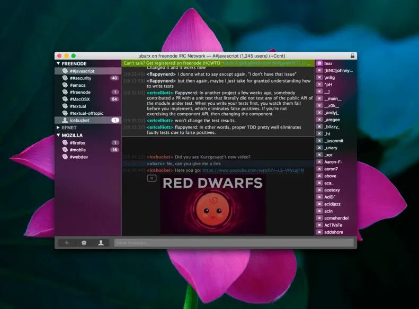Click the icon beside Aaron-F- user

tap(319, 162)
